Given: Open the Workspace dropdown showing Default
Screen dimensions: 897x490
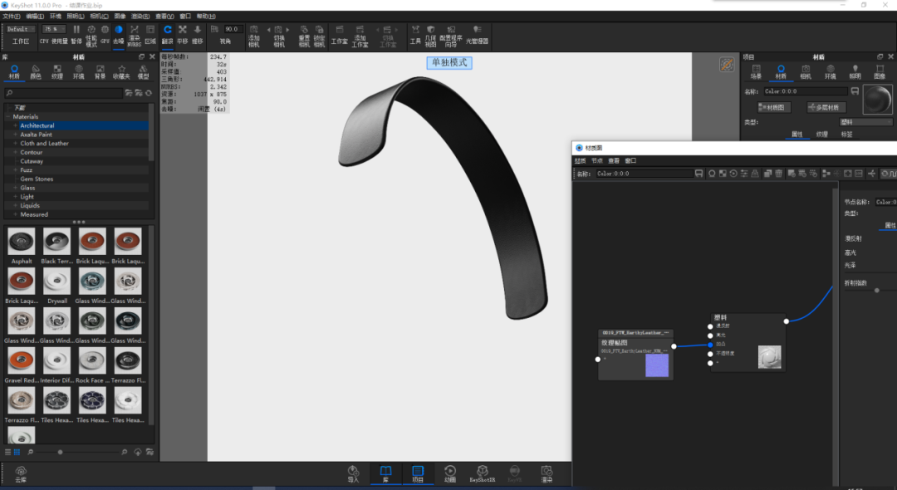Looking at the screenshot, I should (x=21, y=29).
